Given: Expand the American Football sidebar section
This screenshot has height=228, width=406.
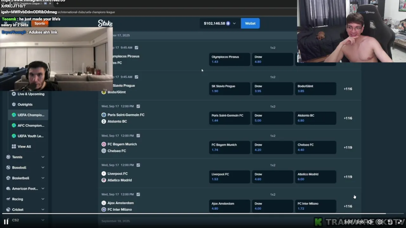Looking at the screenshot, I should pos(43,189).
